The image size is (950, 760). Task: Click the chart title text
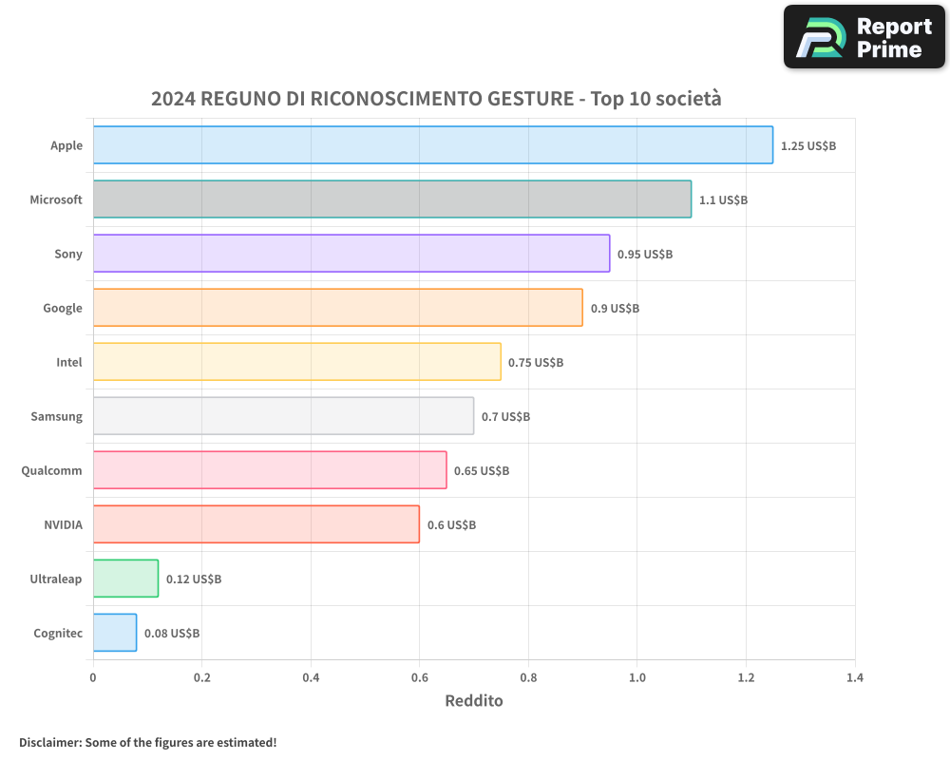[x=436, y=99]
